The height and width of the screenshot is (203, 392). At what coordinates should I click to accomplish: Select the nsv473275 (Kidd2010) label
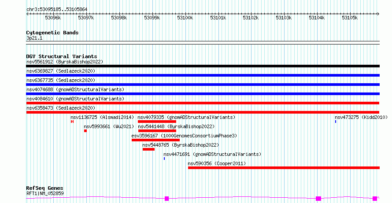361,117
